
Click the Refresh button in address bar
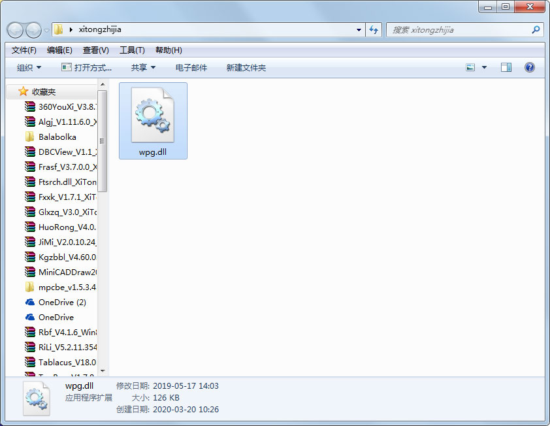coord(372,29)
